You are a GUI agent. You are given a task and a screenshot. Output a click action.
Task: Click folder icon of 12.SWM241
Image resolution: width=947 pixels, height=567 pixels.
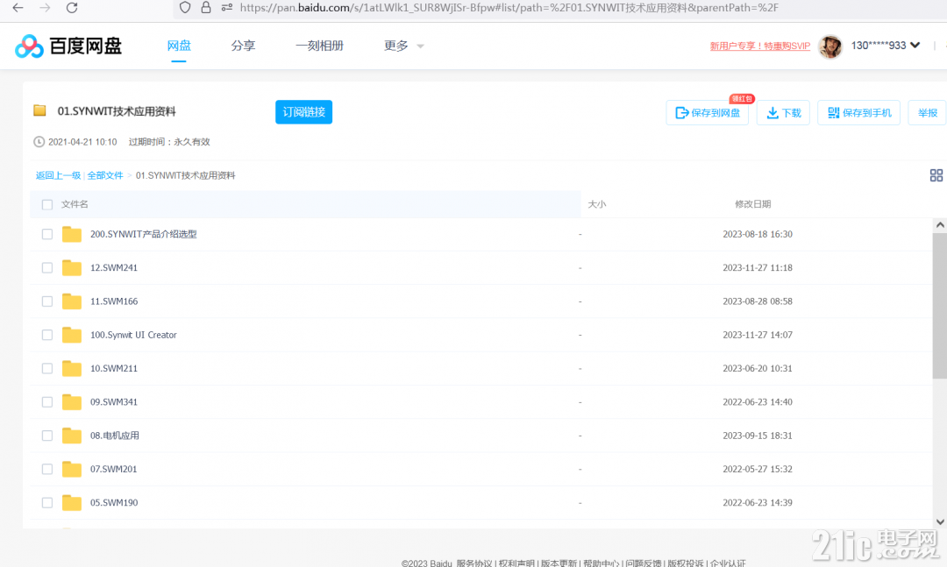[x=72, y=267]
